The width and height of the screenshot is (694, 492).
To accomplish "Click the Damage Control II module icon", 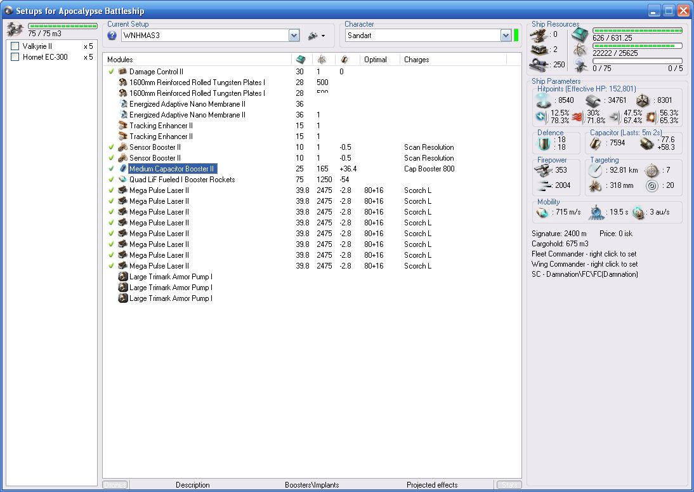I will click(x=123, y=71).
